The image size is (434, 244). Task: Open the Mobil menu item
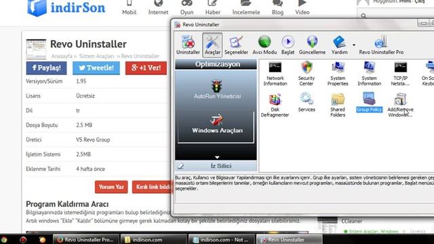130,7
